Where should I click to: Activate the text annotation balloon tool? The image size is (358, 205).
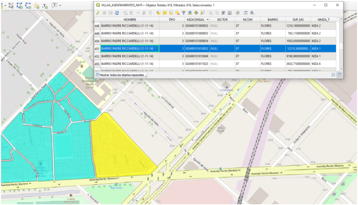tap(54, 5)
